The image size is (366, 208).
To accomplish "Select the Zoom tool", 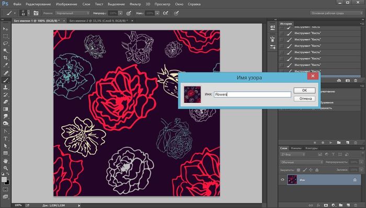I will (x=5, y=168).
